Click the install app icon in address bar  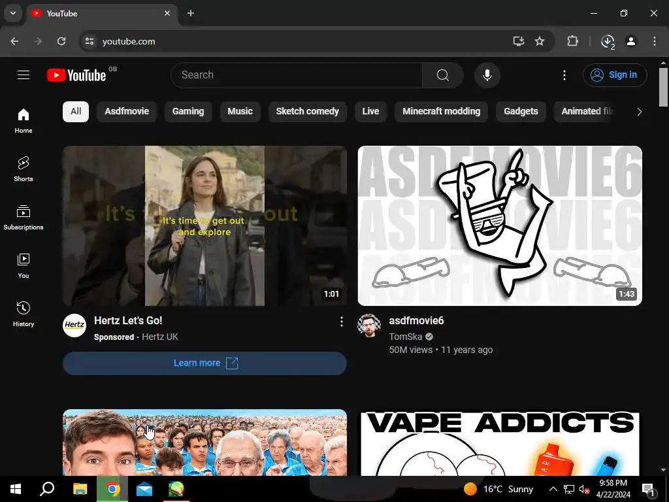point(518,41)
